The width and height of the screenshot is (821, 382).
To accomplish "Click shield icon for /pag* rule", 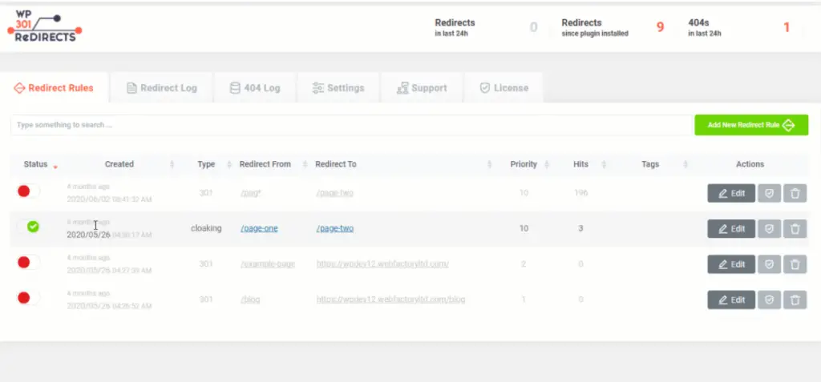I will [769, 193].
